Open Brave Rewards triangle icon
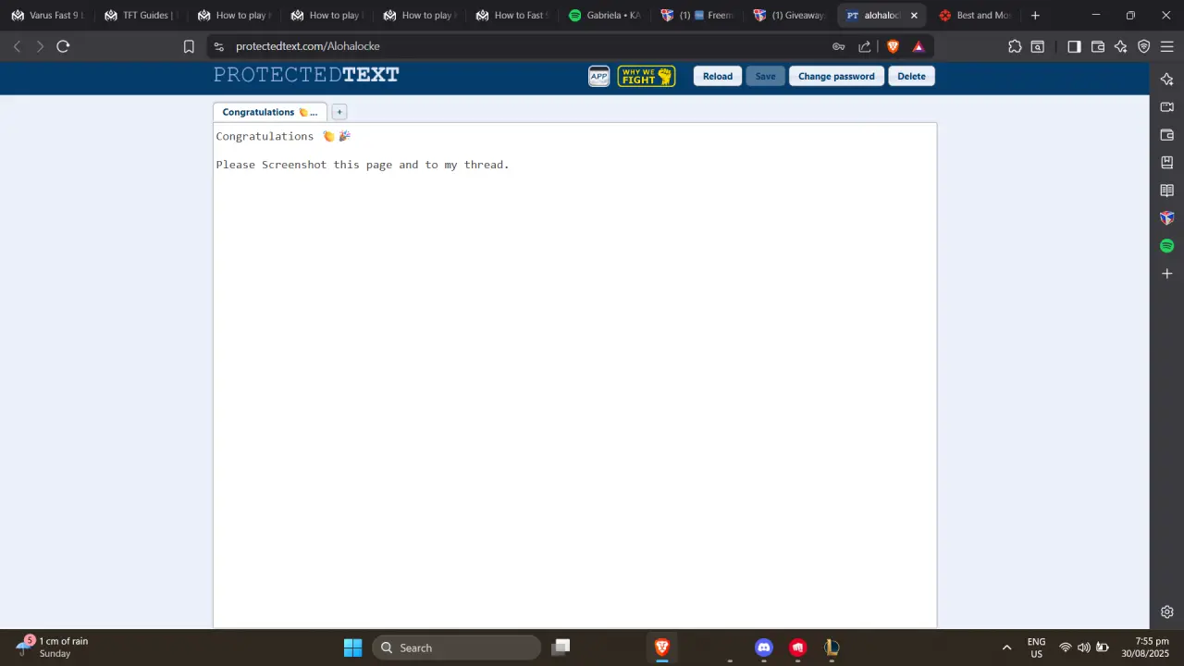This screenshot has width=1184, height=666. [919, 46]
